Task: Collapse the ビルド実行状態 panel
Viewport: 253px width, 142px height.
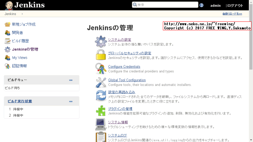Action: (71, 101)
